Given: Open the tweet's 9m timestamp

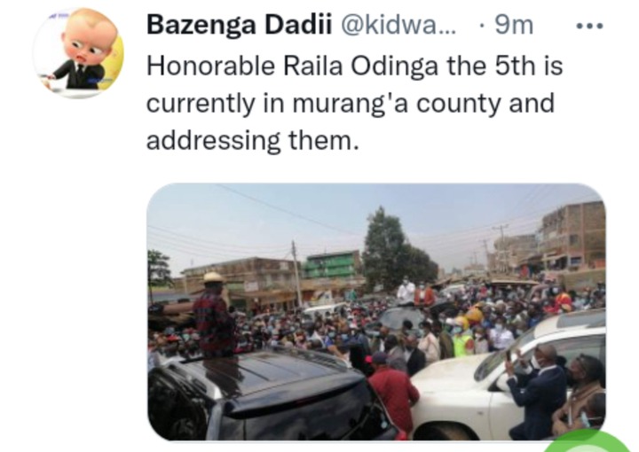Looking at the screenshot, I should 514,25.
